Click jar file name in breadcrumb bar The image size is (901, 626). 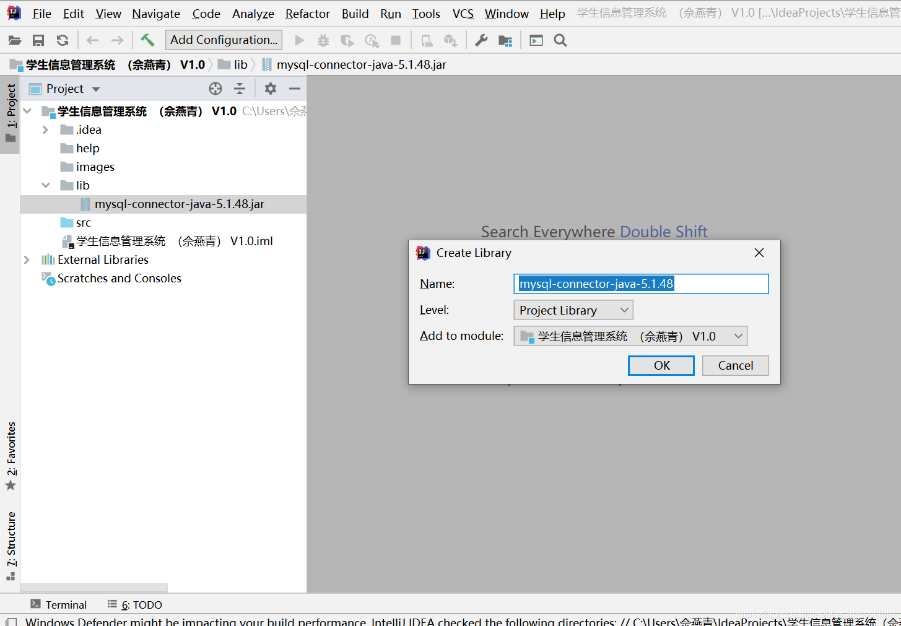361,64
